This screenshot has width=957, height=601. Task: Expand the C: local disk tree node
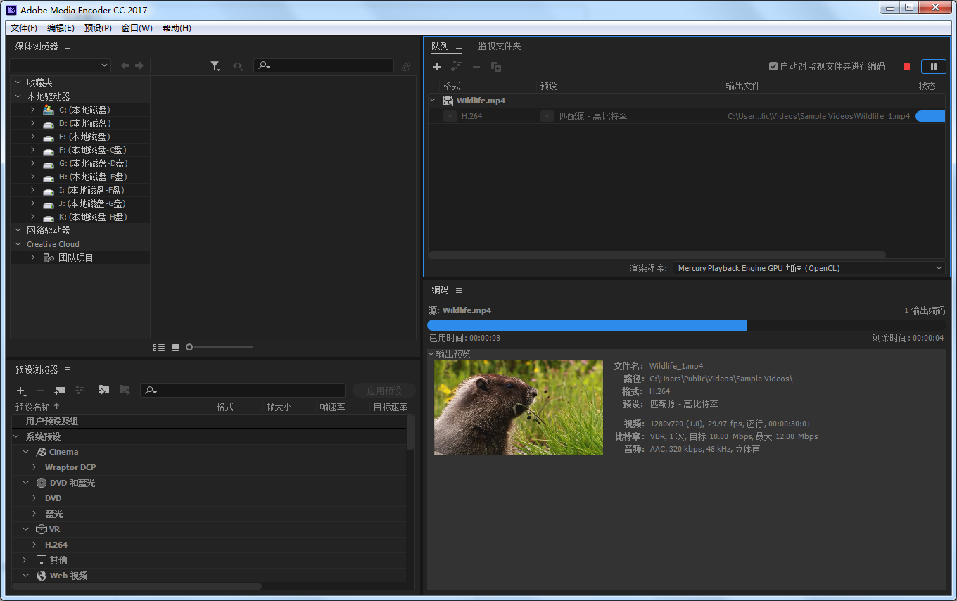point(32,110)
